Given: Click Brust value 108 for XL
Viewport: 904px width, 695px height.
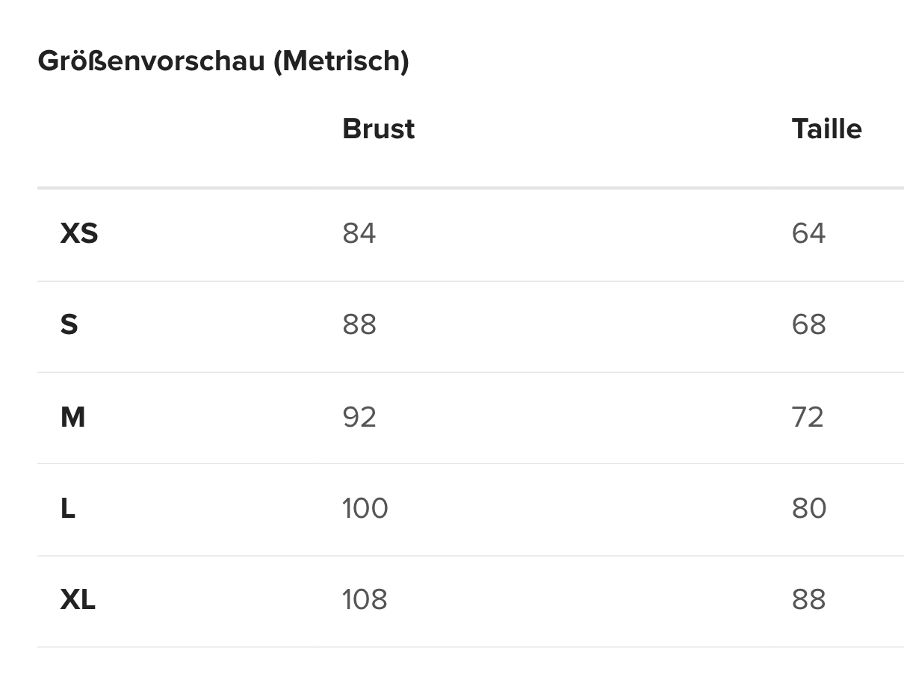Looking at the screenshot, I should 365,600.
